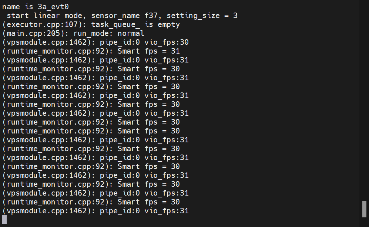Image resolution: width=369 pixels, height=227 pixels.
Task: Click the word name at the output start
Action: click(11, 7)
